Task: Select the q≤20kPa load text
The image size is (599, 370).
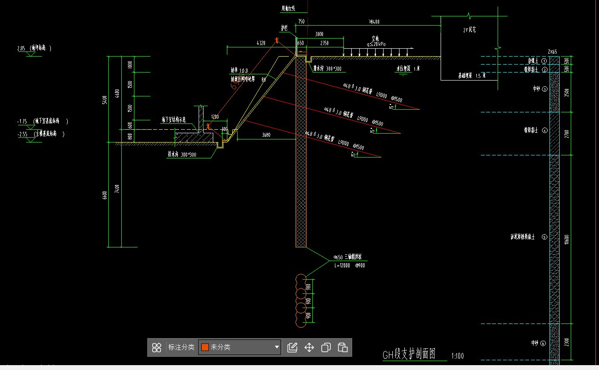Action: (x=376, y=44)
